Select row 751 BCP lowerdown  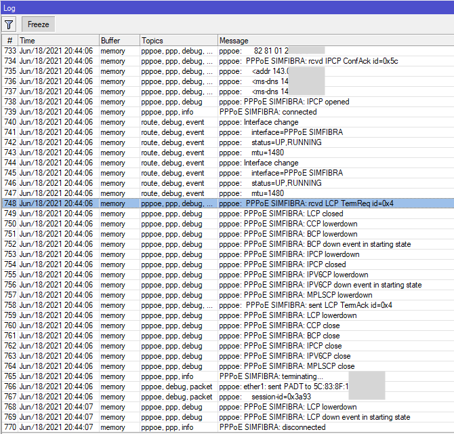coord(228,234)
